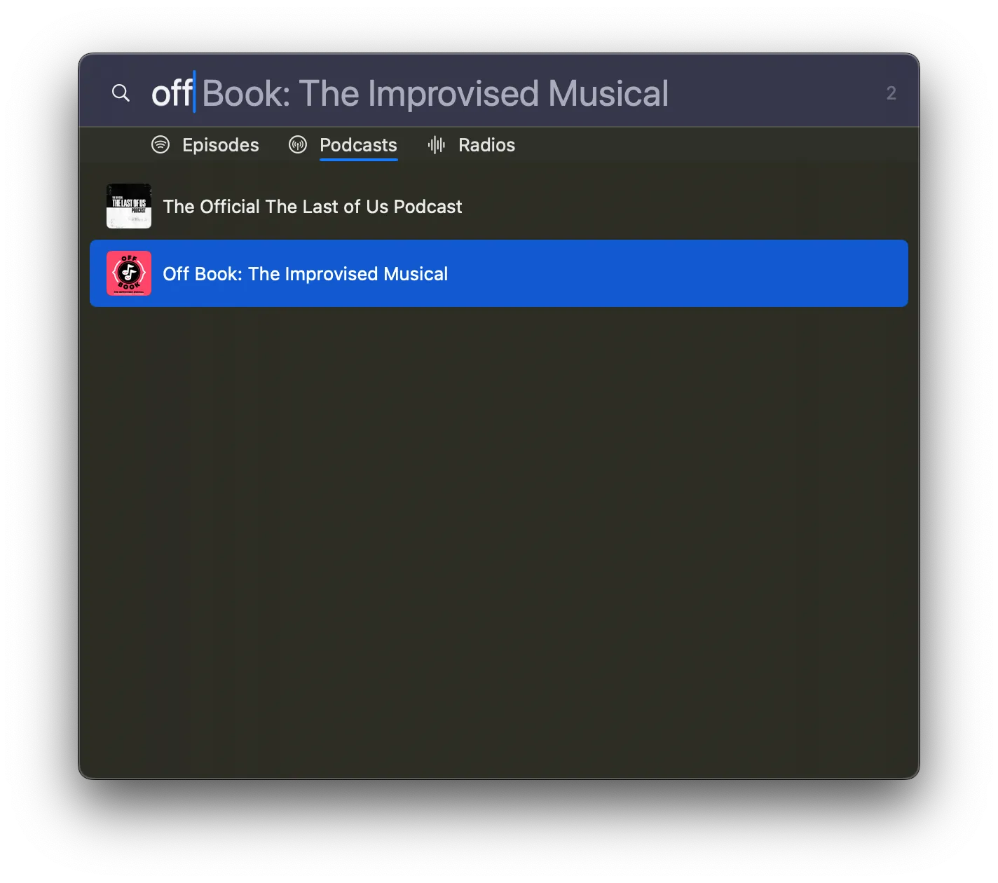Click the pink Off Book podcast artwork
Image resolution: width=998 pixels, height=883 pixels.
click(129, 273)
